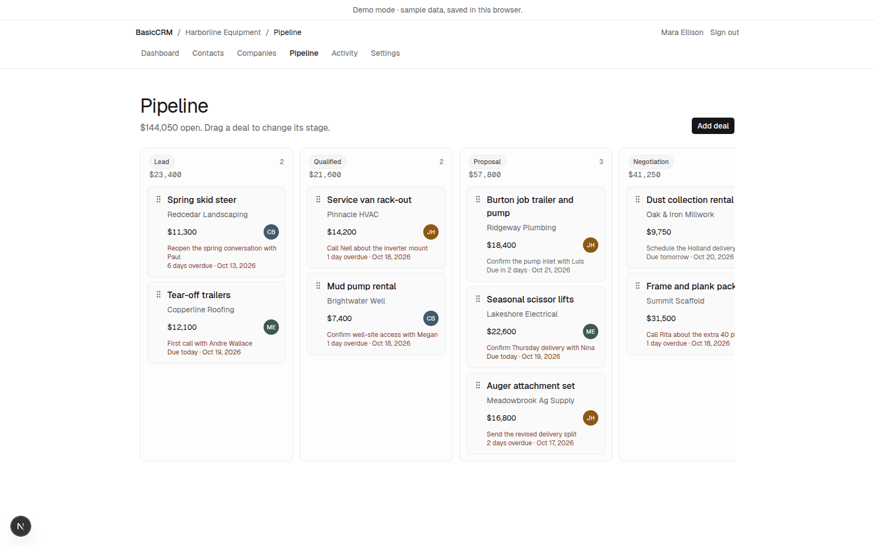The image size is (875, 547).
Task: Click the JH avatar on Service van rack-out
Action: click(x=431, y=232)
